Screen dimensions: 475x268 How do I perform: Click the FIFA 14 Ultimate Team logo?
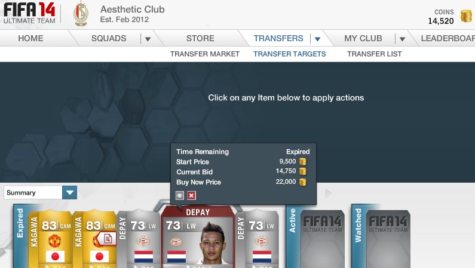pyautogui.click(x=29, y=13)
